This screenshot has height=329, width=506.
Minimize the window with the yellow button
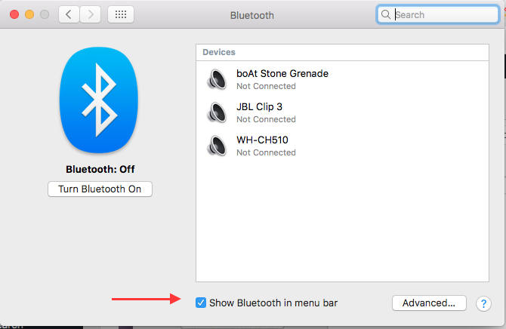tap(30, 14)
